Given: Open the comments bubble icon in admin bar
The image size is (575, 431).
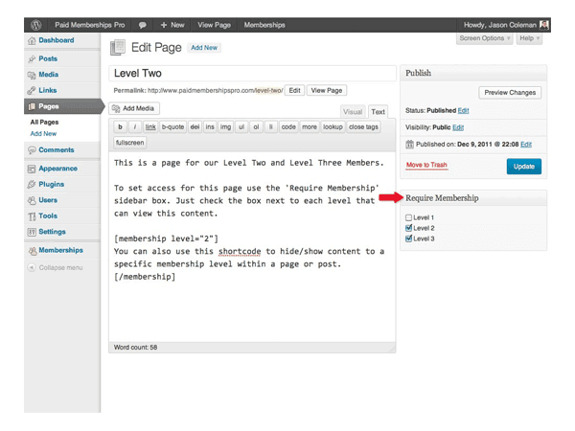Looking at the screenshot, I should 143,24.
